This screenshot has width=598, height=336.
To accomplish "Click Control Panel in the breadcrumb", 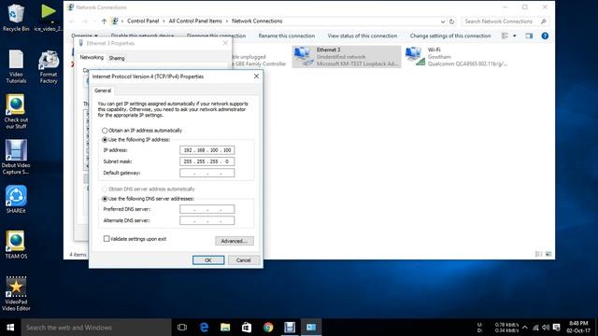I will (x=143, y=21).
